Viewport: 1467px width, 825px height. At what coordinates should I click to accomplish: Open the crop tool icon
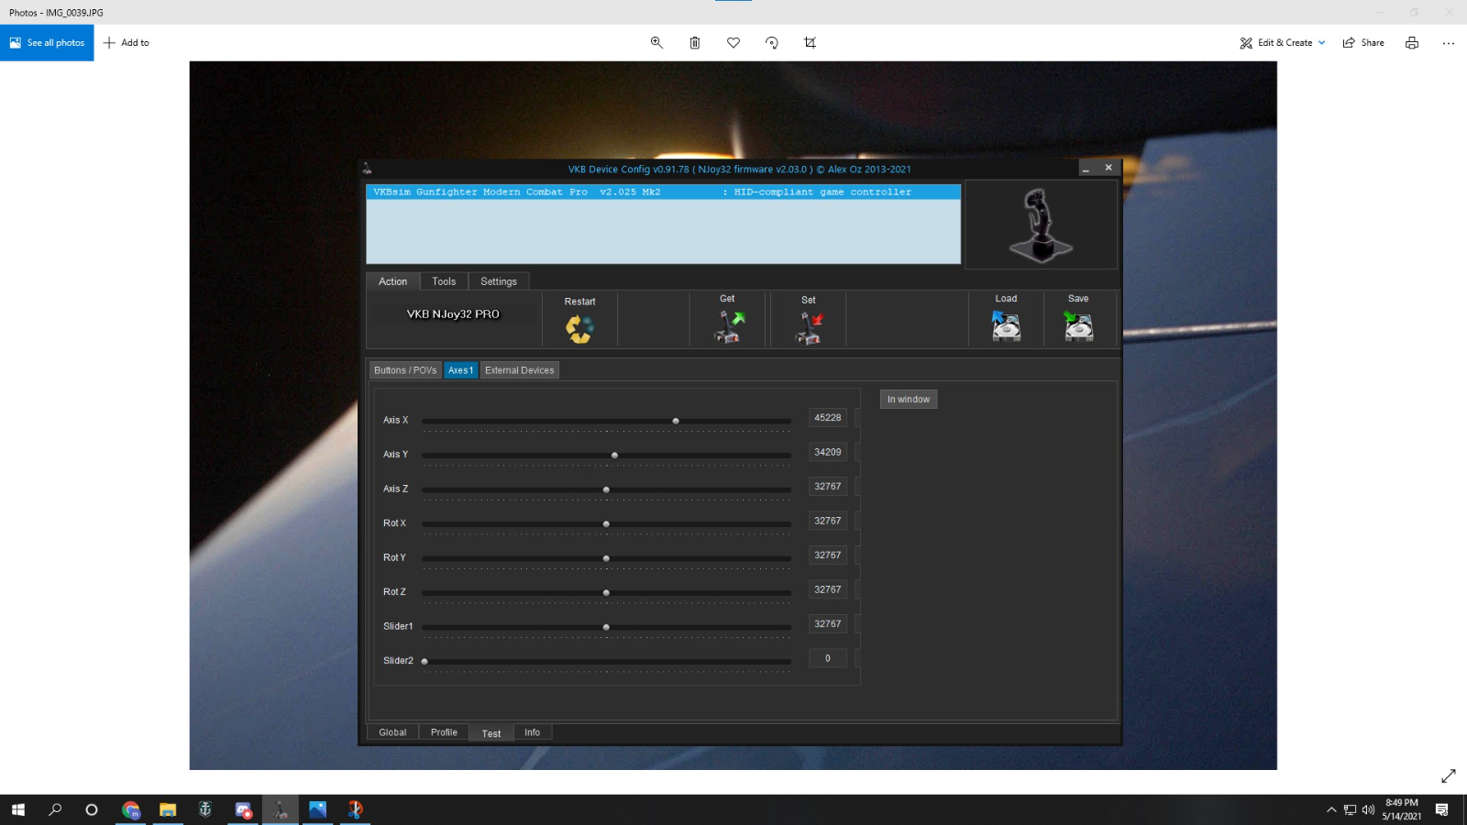pos(810,42)
